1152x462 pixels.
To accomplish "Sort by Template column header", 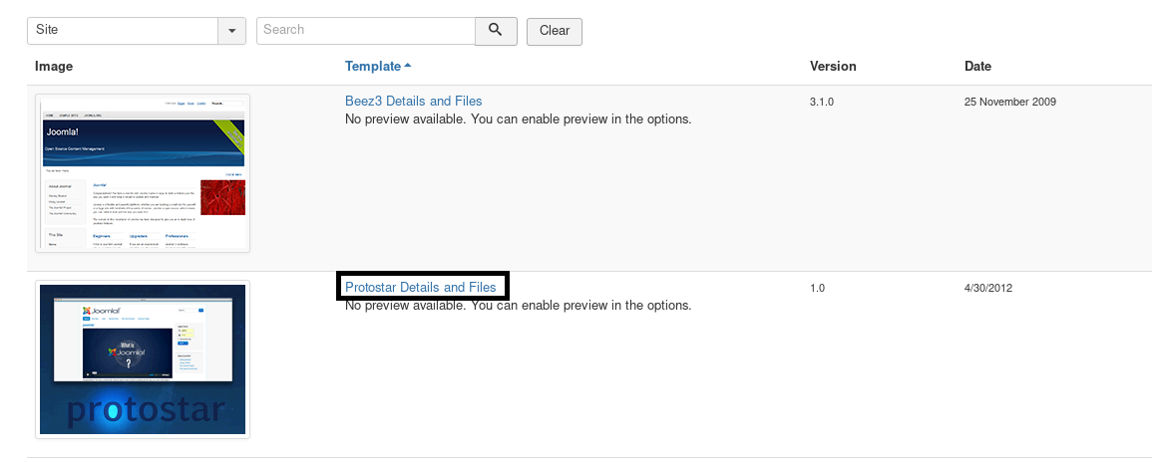I will pyautogui.click(x=373, y=66).
